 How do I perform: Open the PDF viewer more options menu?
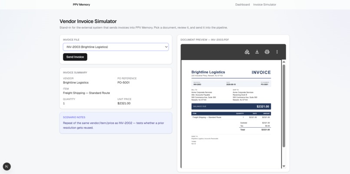click(x=277, y=52)
